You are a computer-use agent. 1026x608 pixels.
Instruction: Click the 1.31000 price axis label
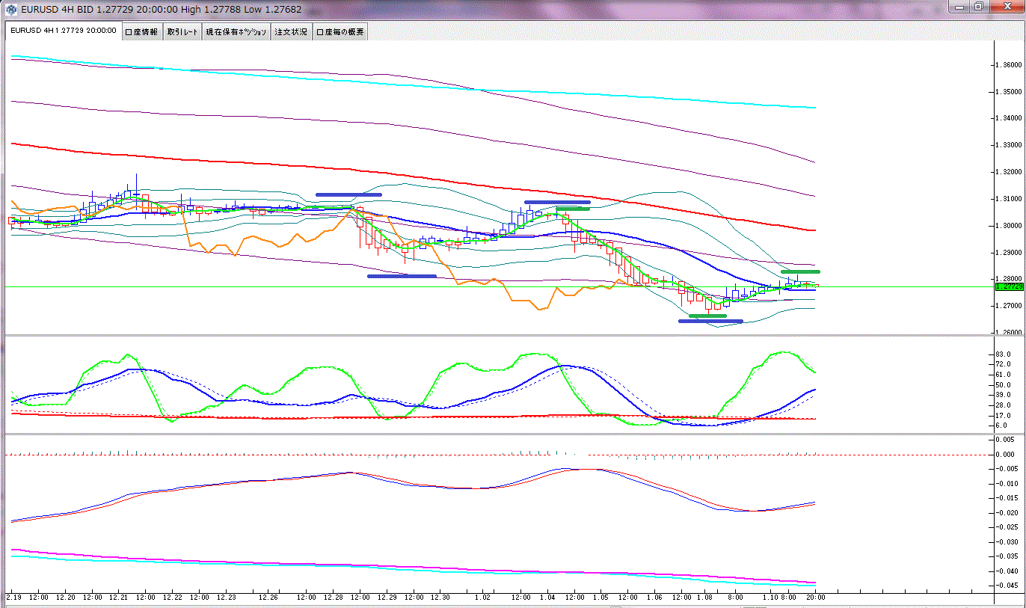point(1009,199)
